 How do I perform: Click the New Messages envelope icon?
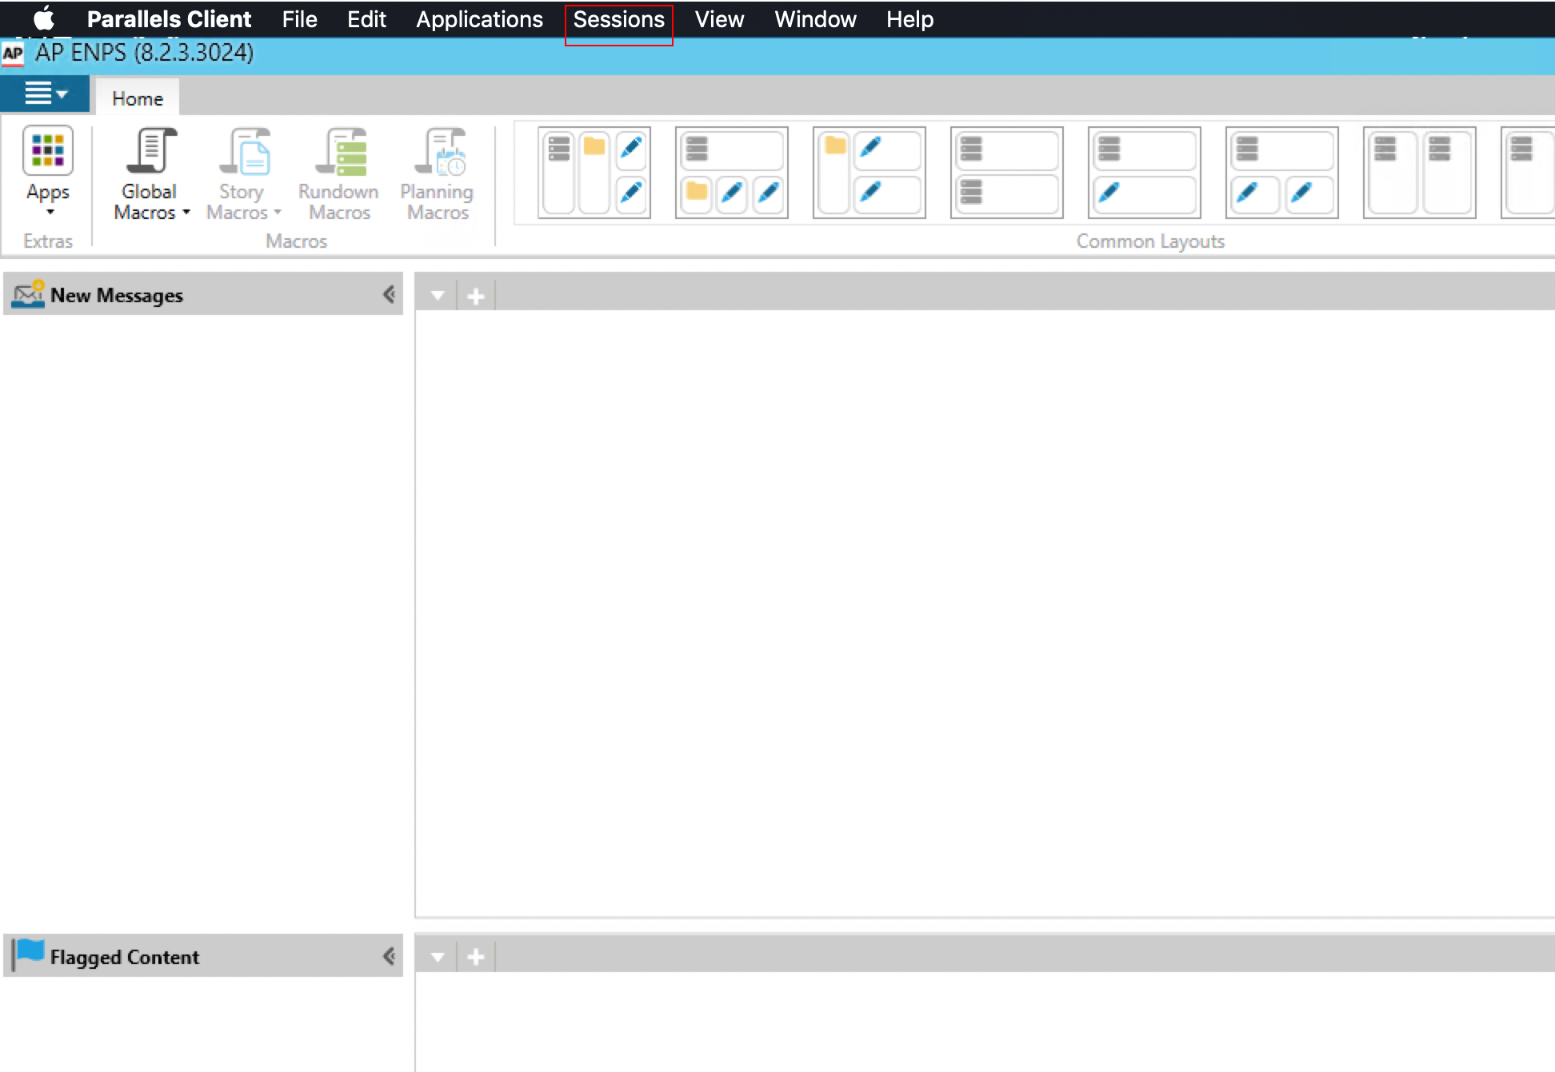[x=28, y=294]
